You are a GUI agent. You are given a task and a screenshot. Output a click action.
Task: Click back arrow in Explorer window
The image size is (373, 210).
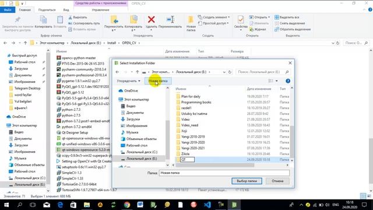point(5,43)
